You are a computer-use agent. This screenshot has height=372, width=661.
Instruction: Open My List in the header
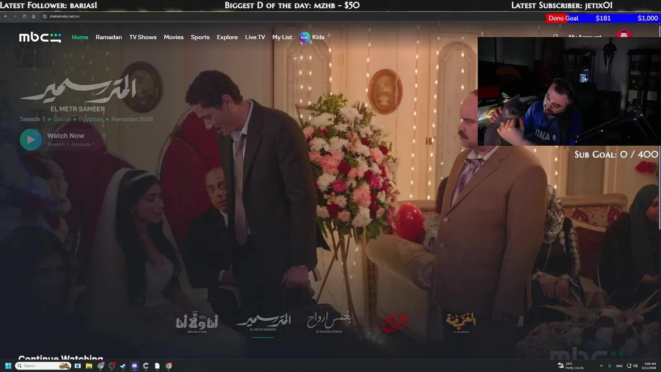[x=282, y=37]
